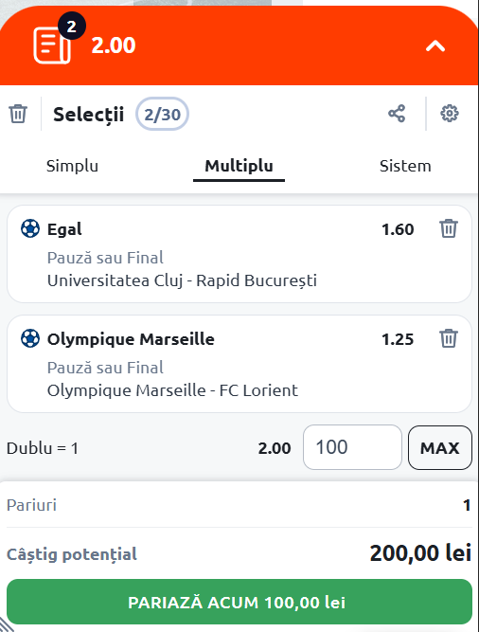Click the football icon beside Olympique Marseille

point(30,338)
